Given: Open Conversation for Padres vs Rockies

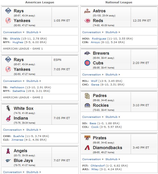Looking at the screenshot, I should click(91, 117).
